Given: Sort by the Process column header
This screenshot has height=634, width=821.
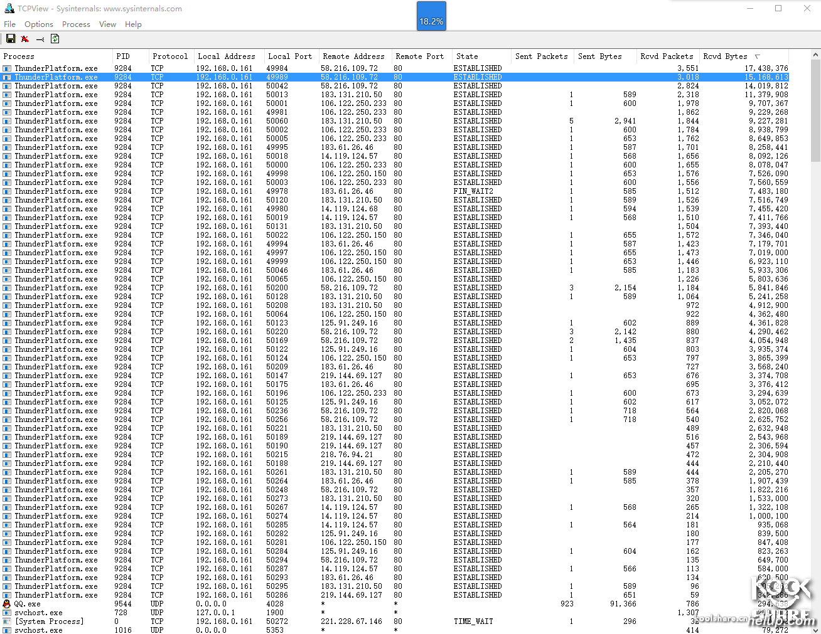Looking at the screenshot, I should 56,56.
